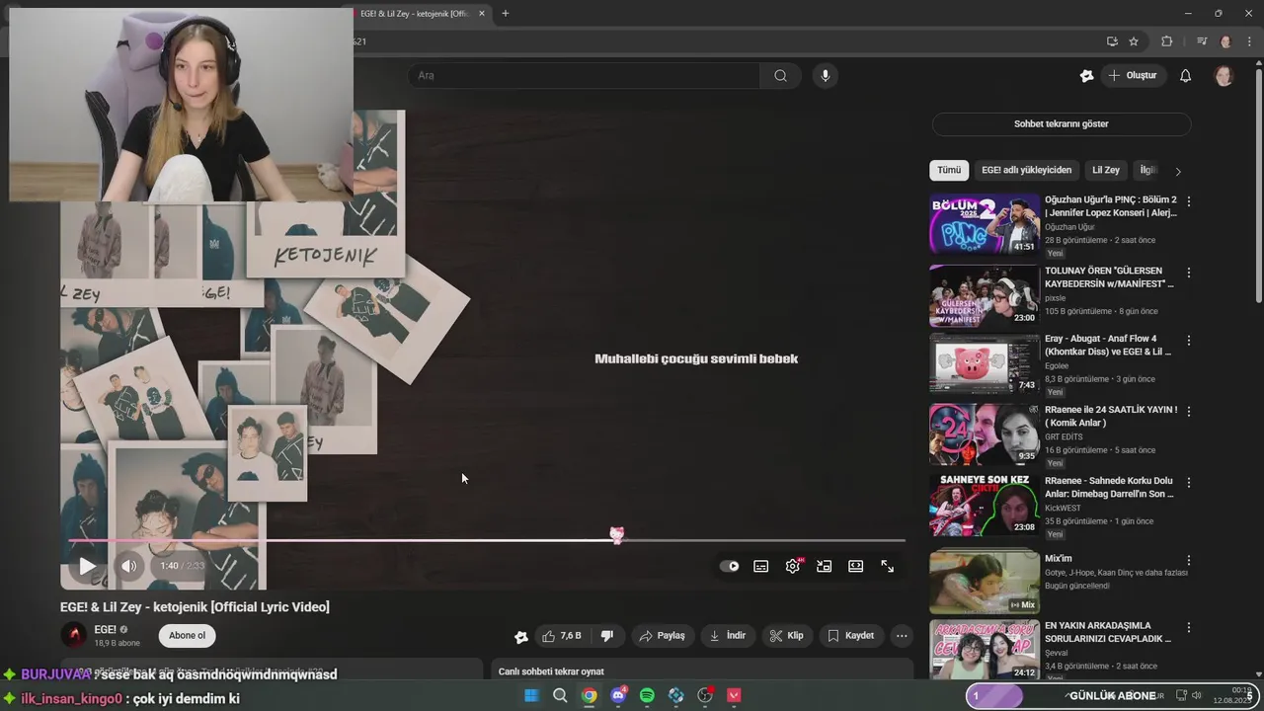
Task: Start voice search with the microphone
Action: click(x=826, y=75)
